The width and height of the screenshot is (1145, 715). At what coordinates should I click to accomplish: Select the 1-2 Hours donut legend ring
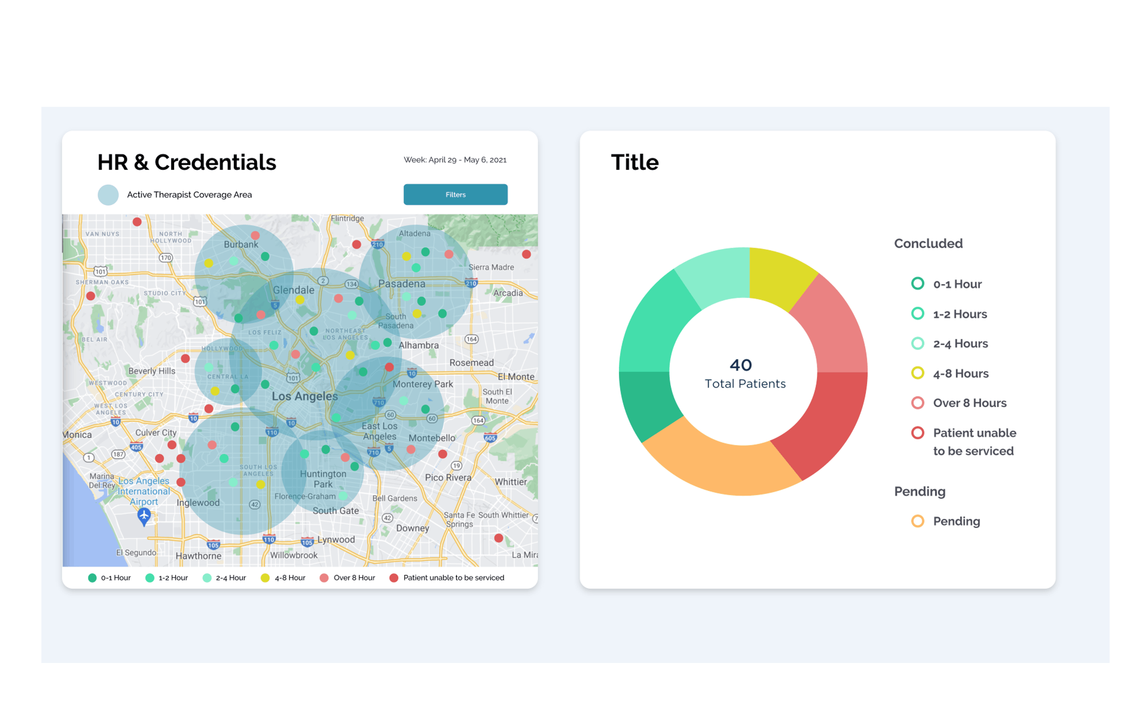click(x=918, y=313)
